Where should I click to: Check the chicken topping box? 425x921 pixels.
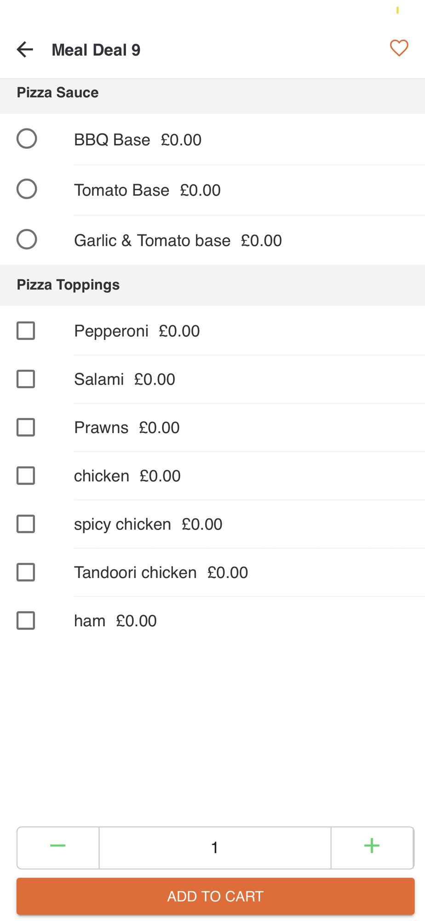[26, 476]
